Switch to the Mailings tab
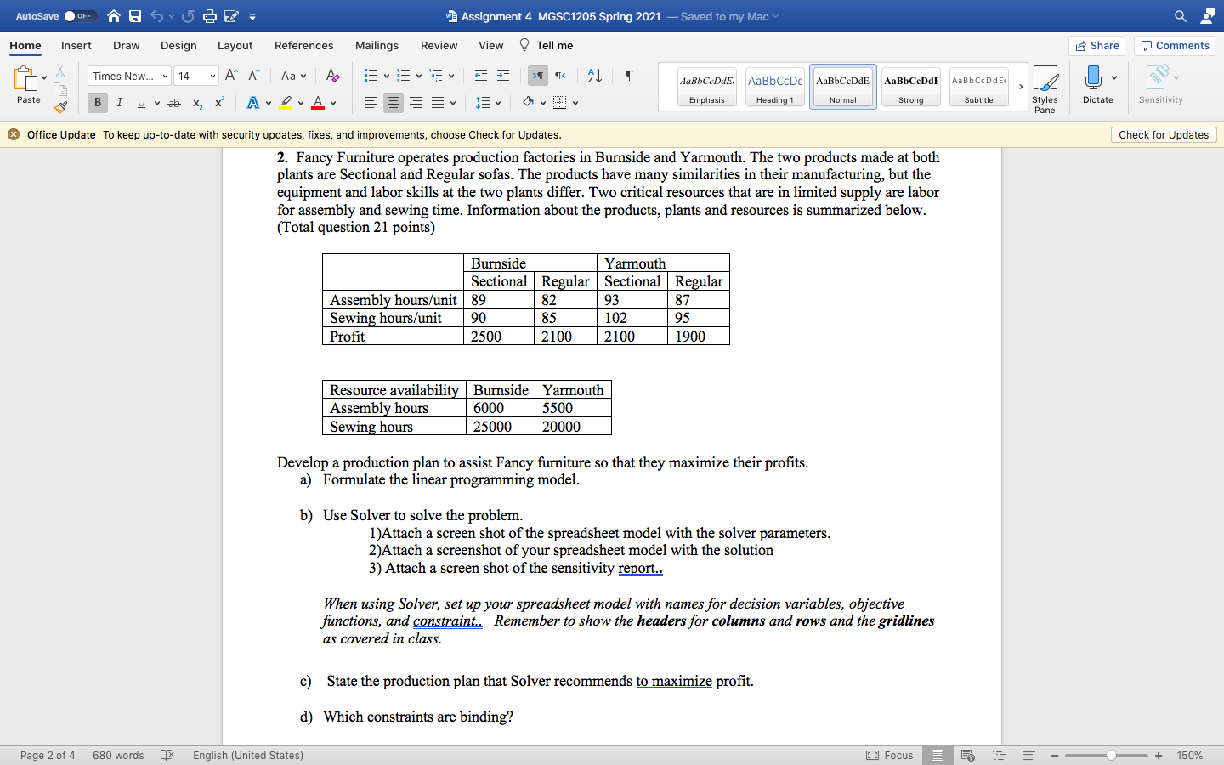The image size is (1224, 765). click(377, 45)
